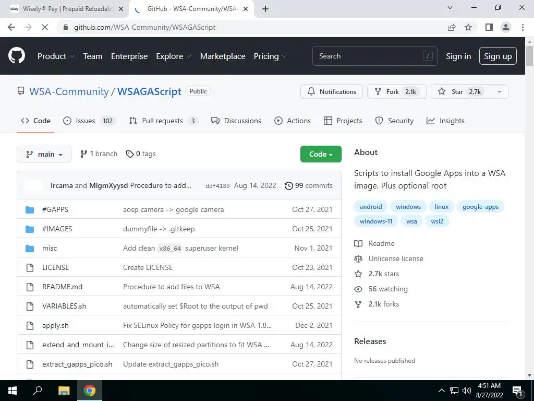
Task: Open the WSA-Community organization link
Action: coord(69,92)
